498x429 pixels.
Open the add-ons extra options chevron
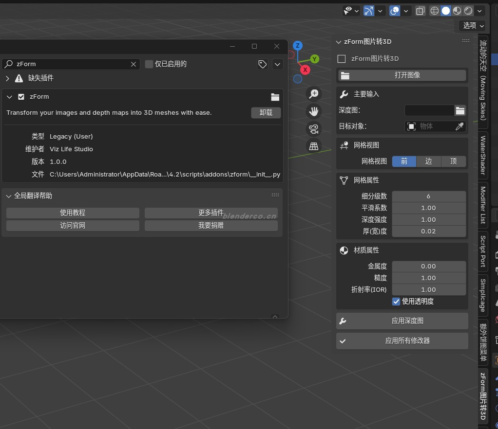coord(277,64)
